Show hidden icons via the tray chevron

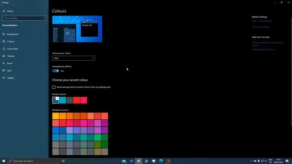251,161
